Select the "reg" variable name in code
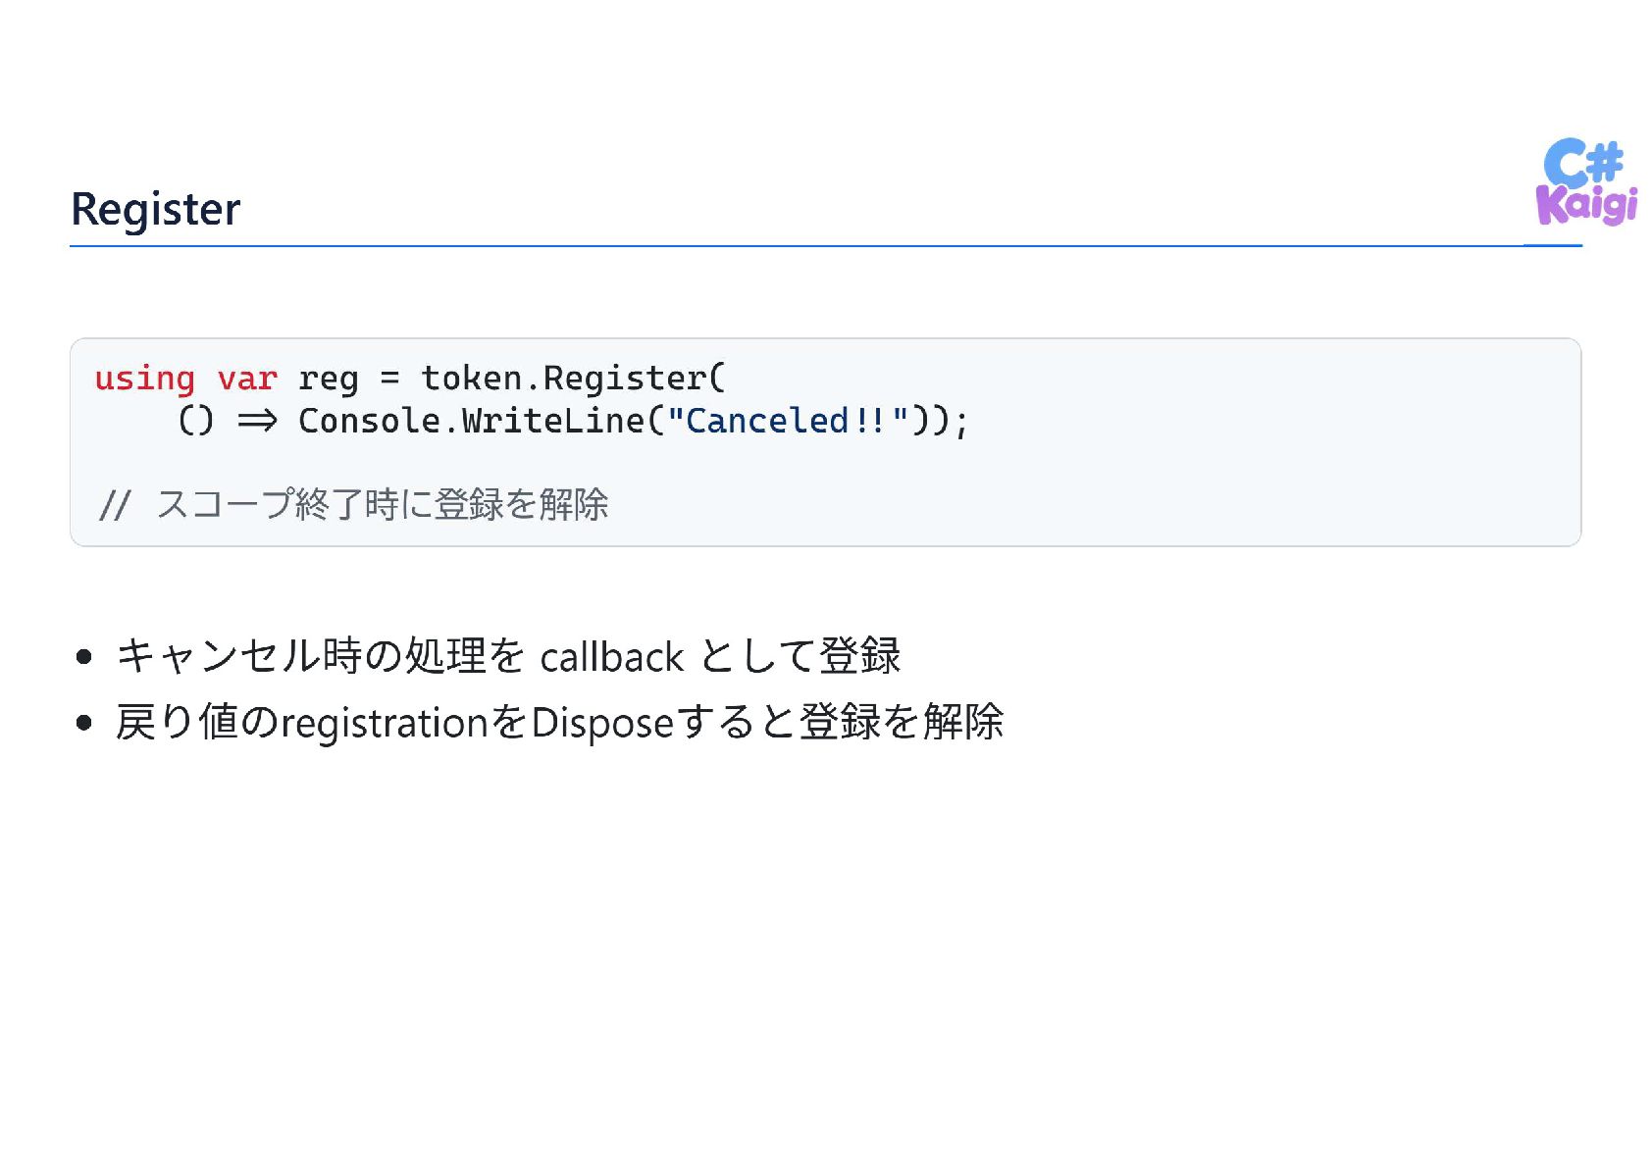1652x1168 pixels. (328, 381)
